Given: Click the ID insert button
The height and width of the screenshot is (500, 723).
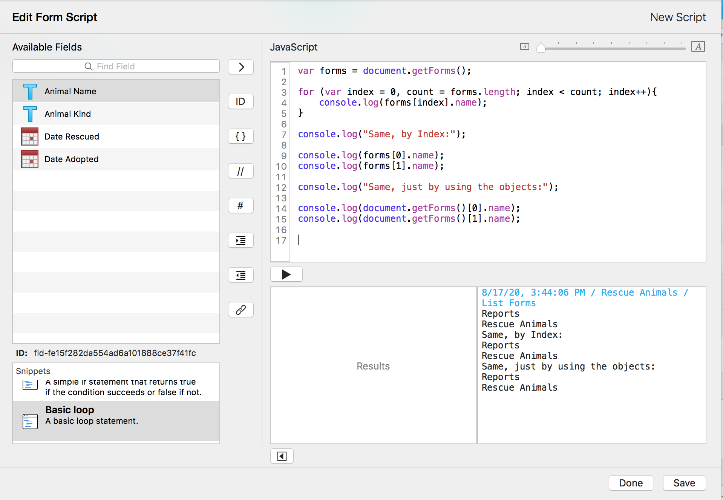Looking at the screenshot, I should tap(240, 102).
